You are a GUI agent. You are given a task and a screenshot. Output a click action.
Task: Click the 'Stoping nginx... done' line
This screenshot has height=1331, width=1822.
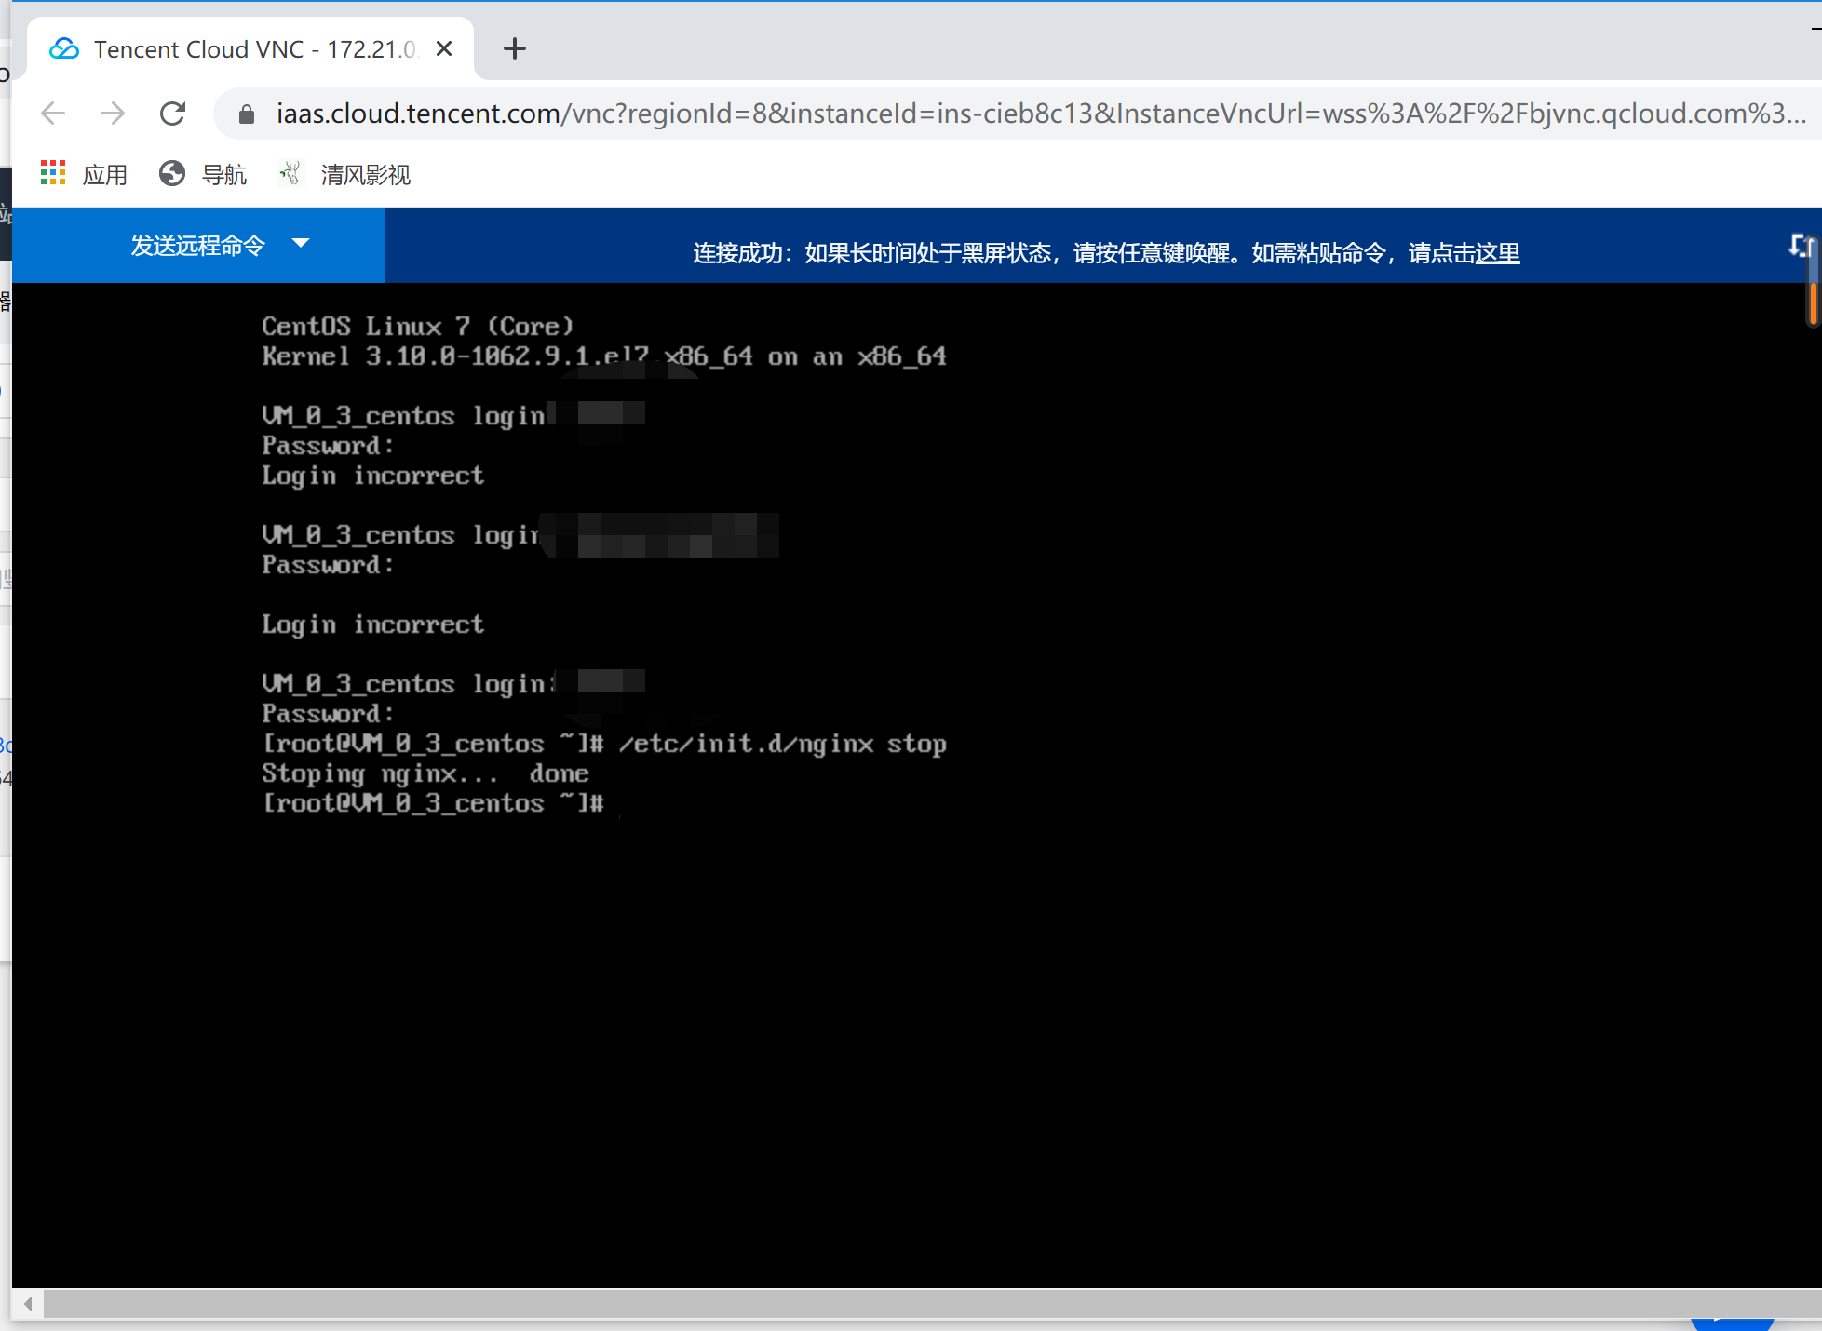coord(425,773)
